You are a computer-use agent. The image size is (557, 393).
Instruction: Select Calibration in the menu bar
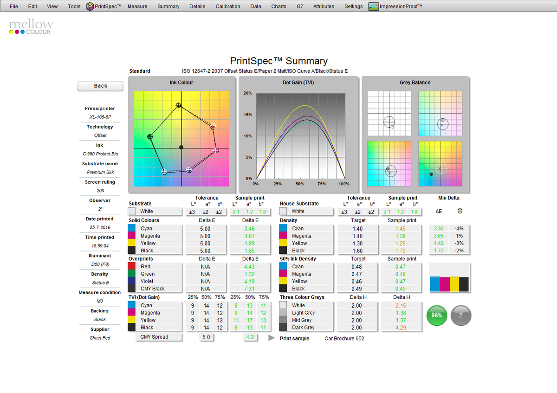228,6
